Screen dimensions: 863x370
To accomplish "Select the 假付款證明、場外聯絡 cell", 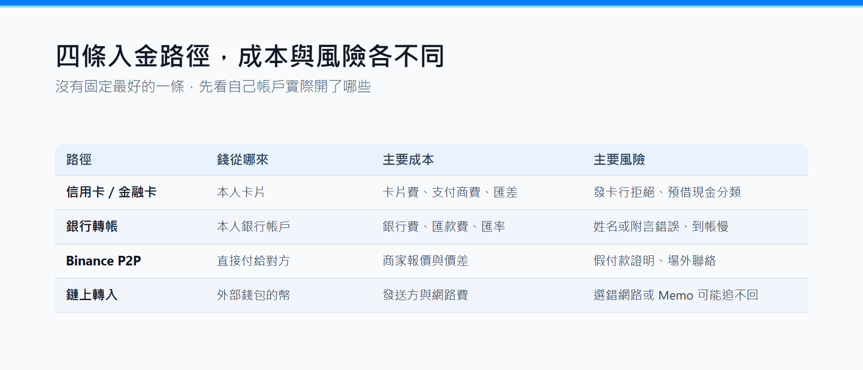I will click(655, 261).
